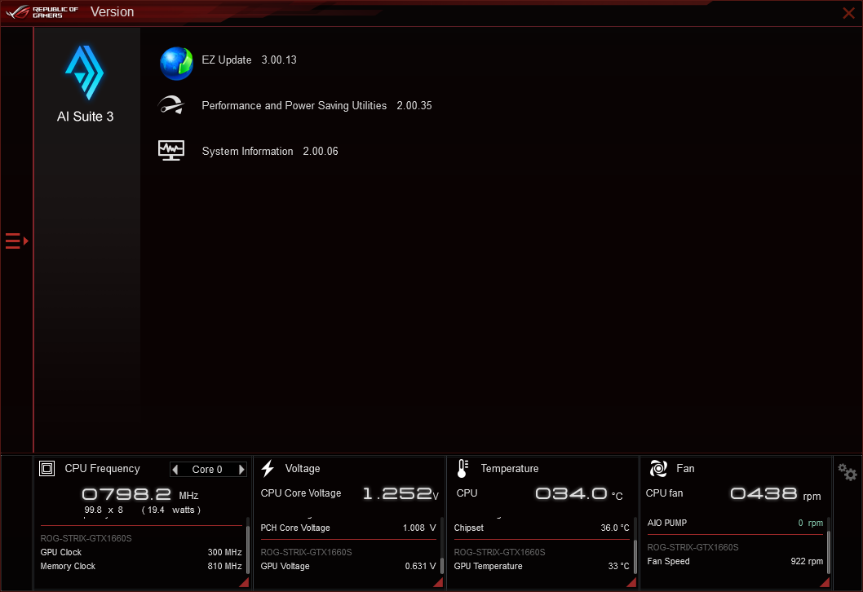
Task: Click the Chipset 36.0 °C row
Action: coord(542,528)
